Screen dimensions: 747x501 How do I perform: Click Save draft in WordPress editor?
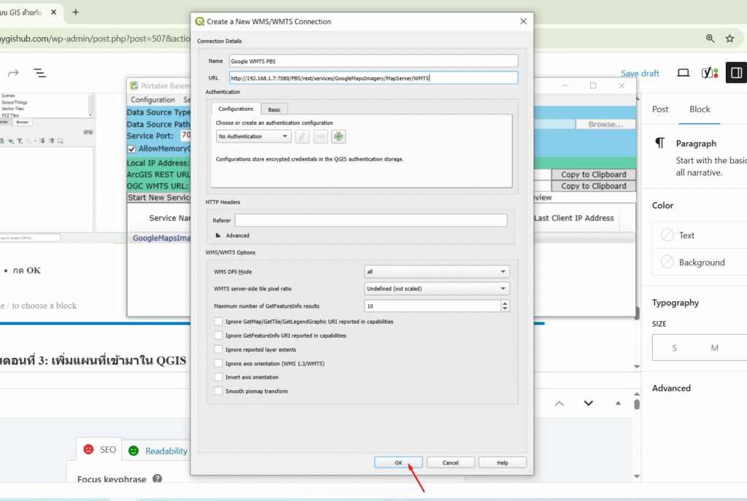coord(640,74)
